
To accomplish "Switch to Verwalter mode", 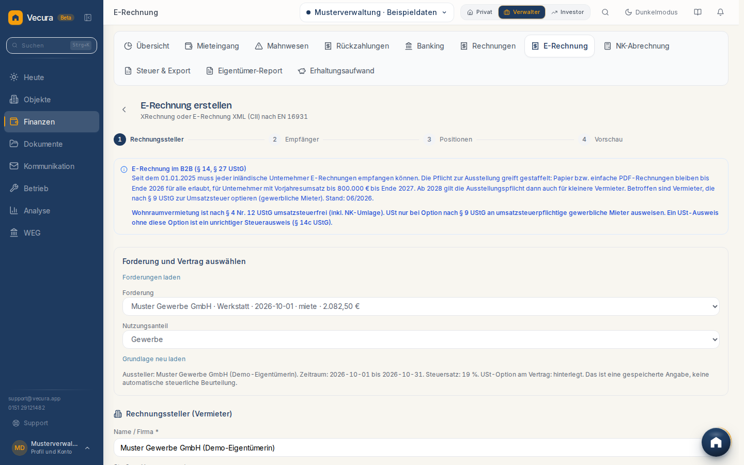I will pos(522,12).
